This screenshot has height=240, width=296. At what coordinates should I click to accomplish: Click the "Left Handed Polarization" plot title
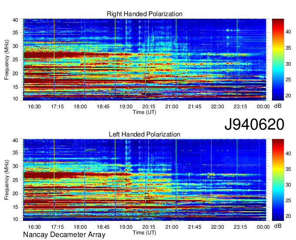[145, 134]
